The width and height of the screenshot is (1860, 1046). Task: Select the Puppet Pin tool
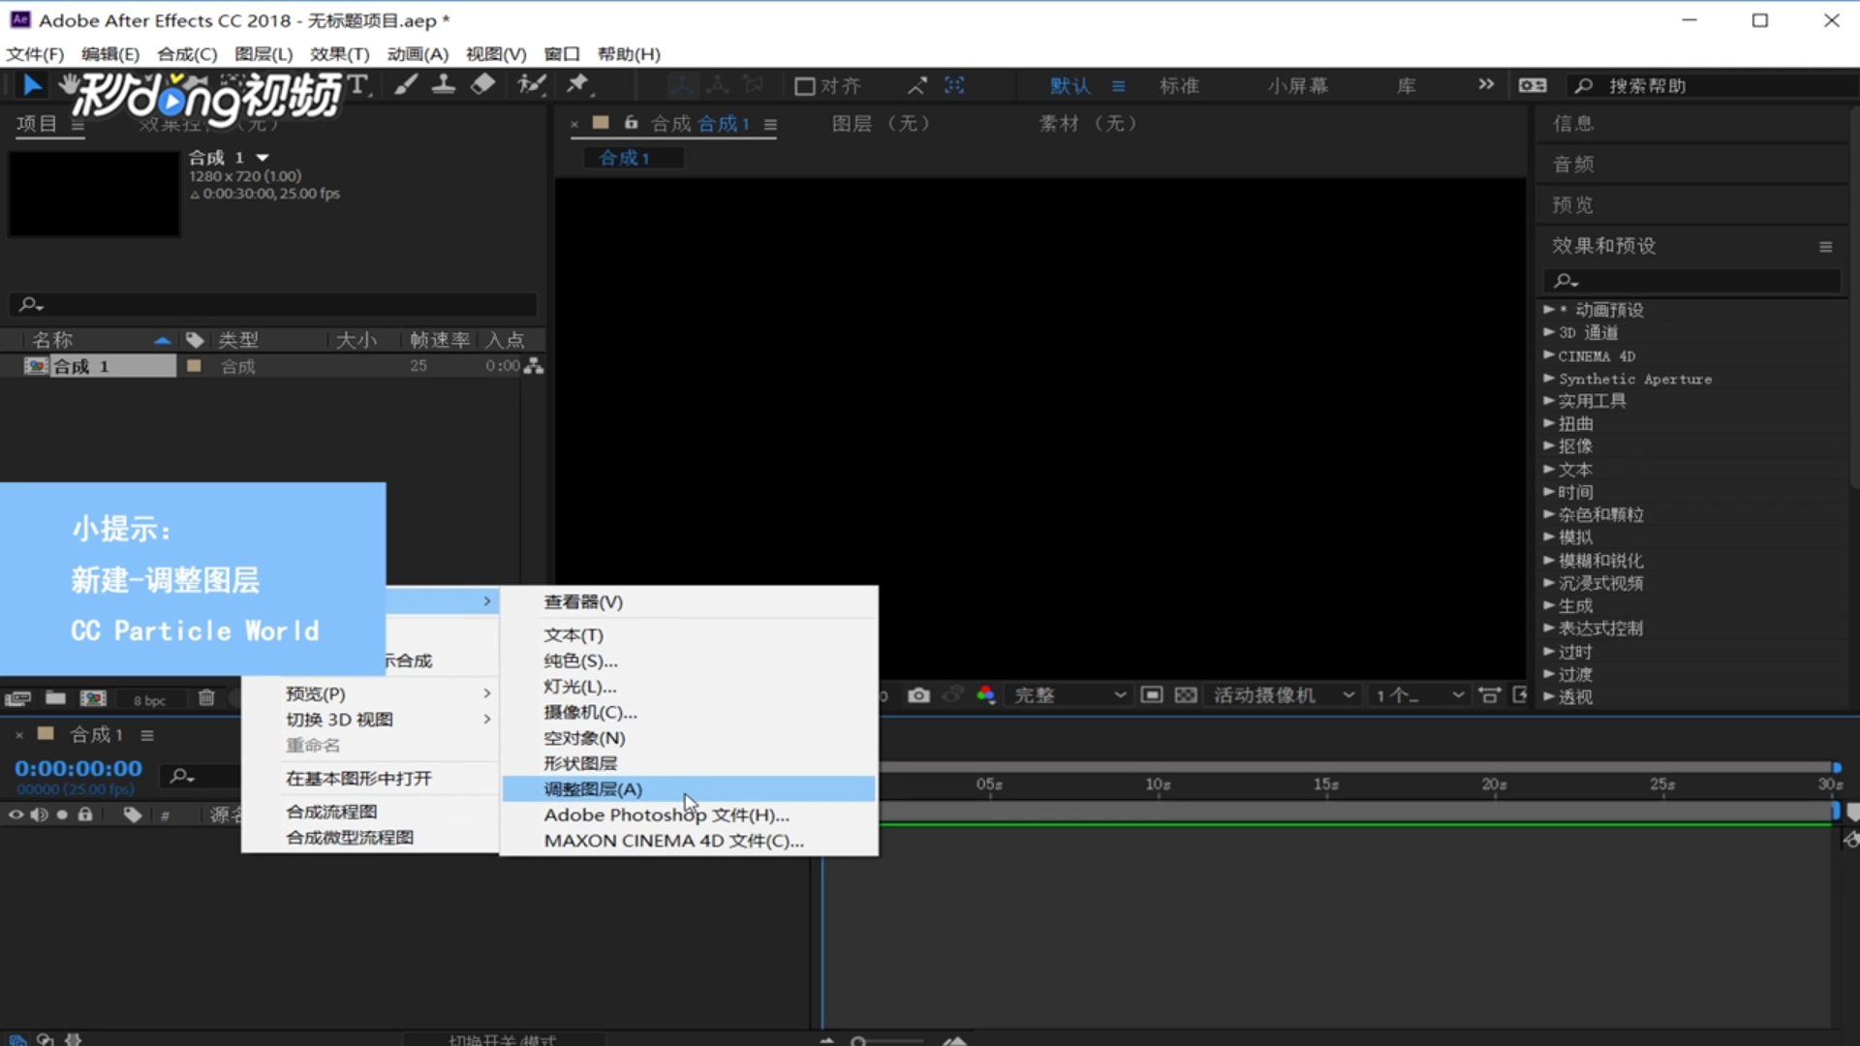coord(577,85)
